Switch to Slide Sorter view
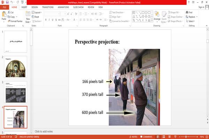Screen dimensions: 209x139 [x=164, y=137]
